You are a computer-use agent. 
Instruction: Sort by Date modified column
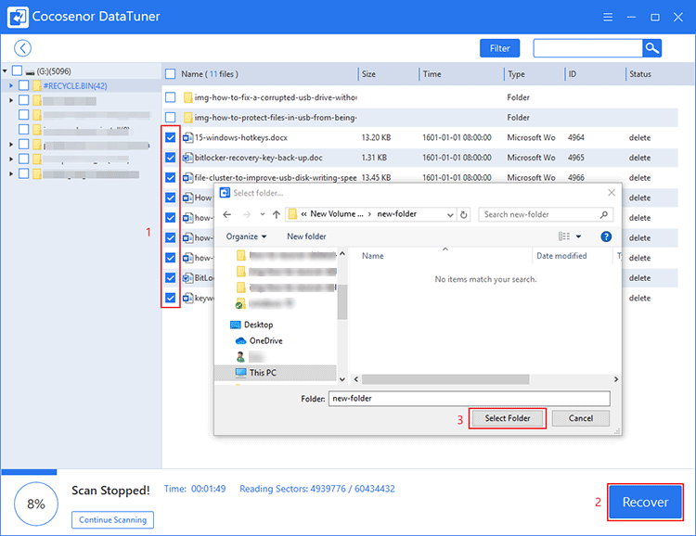pos(561,256)
